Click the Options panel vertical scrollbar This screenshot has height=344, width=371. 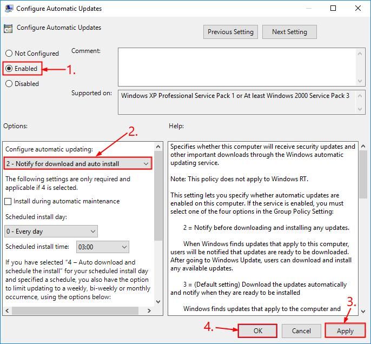pos(158,206)
